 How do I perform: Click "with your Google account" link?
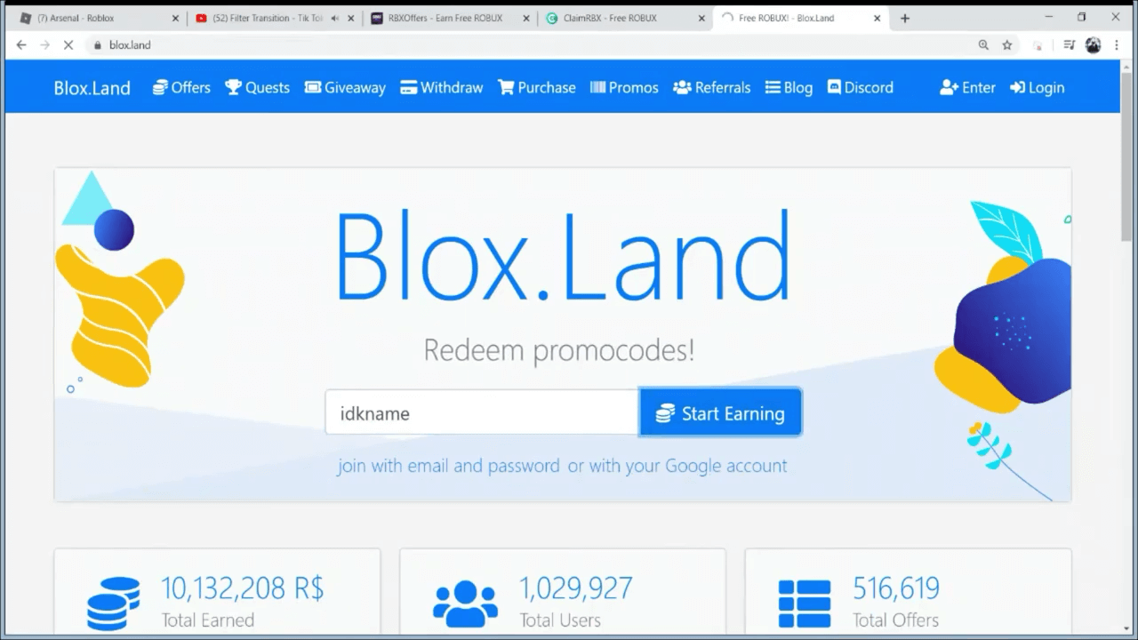[688, 466]
